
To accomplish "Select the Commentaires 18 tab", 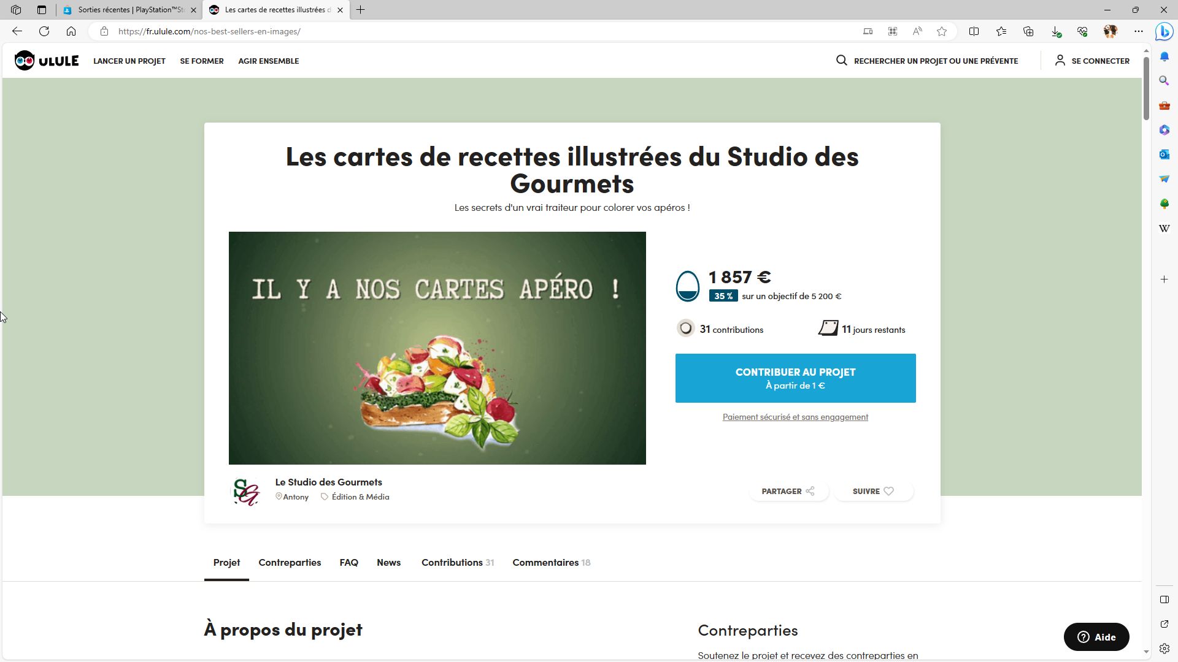I will [552, 563].
